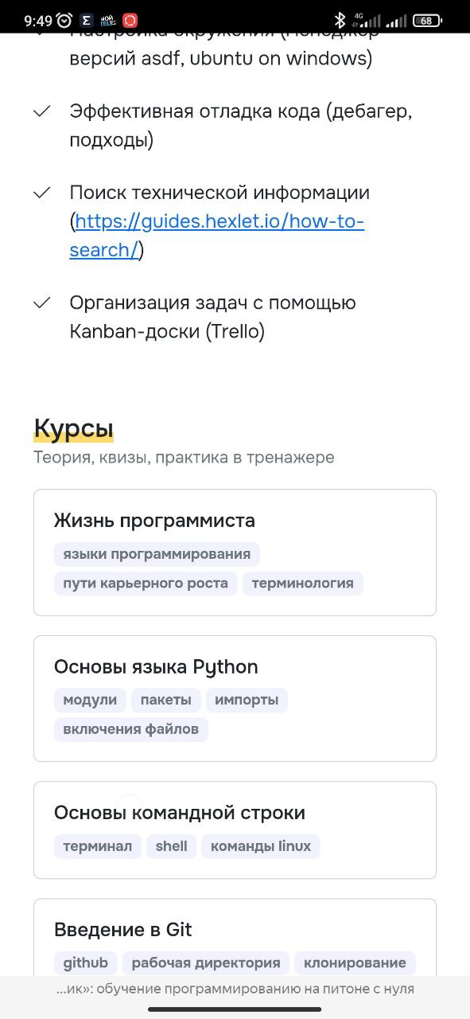This screenshot has height=1019, width=470.
Task: Tap the alarm clock status icon
Action: pos(64,21)
